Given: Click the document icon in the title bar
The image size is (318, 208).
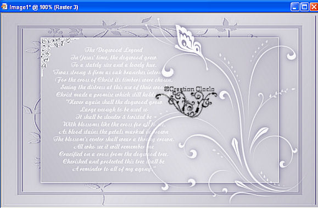Looking at the screenshot, I should pyautogui.click(x=4, y=7).
